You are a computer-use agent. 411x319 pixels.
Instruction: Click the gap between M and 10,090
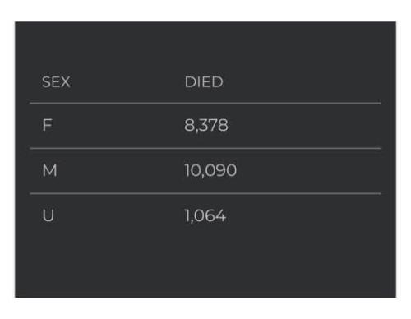(121, 170)
